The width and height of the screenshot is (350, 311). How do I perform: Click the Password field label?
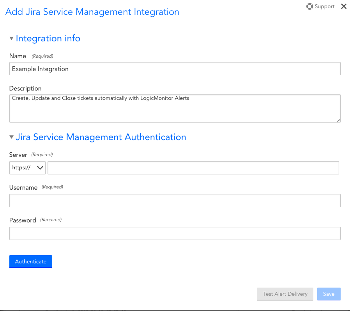[x=23, y=220]
